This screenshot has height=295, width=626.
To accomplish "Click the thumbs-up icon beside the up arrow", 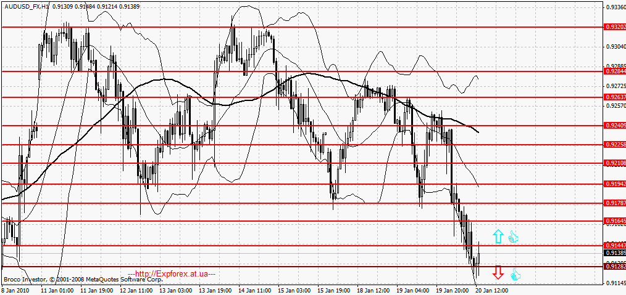I will tap(513, 238).
